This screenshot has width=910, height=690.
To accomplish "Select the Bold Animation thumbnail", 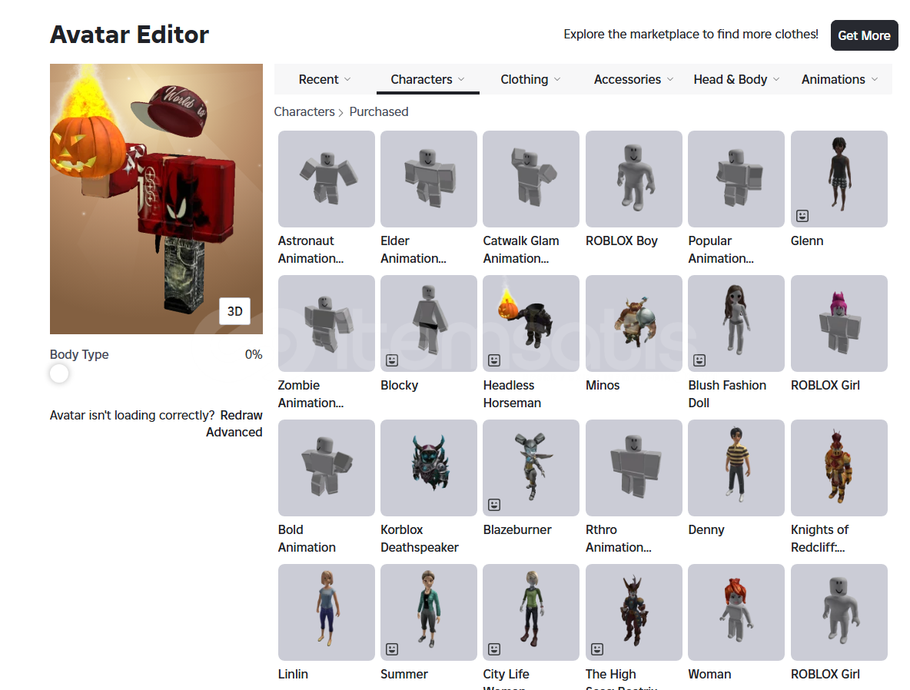I will coord(326,468).
